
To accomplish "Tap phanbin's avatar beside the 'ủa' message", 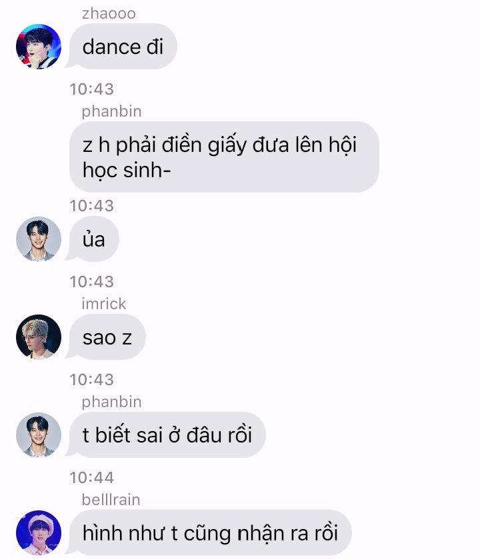I will click(x=39, y=239).
